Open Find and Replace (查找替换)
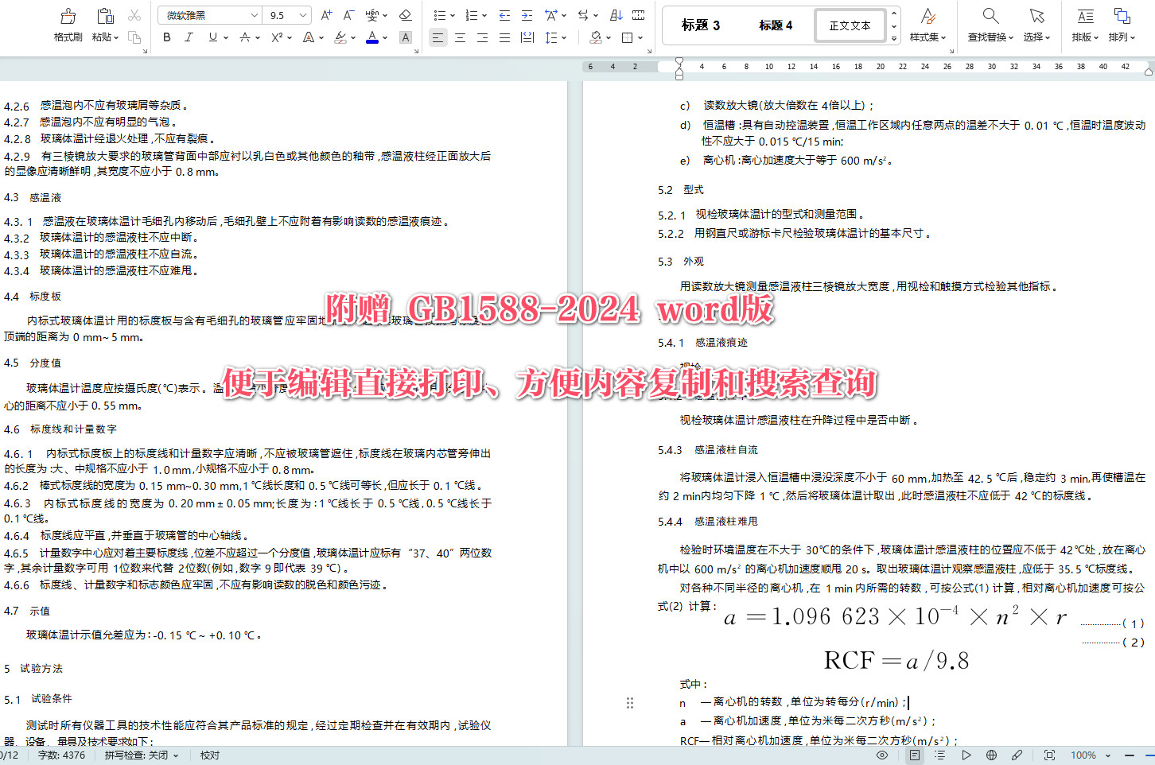The width and height of the screenshot is (1155, 765). click(989, 25)
